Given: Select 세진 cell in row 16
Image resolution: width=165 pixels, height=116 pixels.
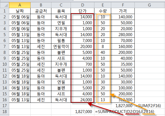Looking at the screenshot, I should coord(41,100).
